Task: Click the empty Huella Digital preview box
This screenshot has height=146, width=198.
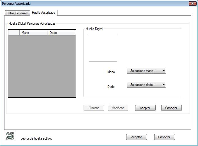Action: click(x=103, y=48)
